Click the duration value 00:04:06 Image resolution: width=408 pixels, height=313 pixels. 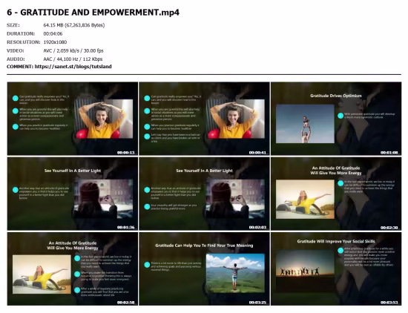point(53,33)
